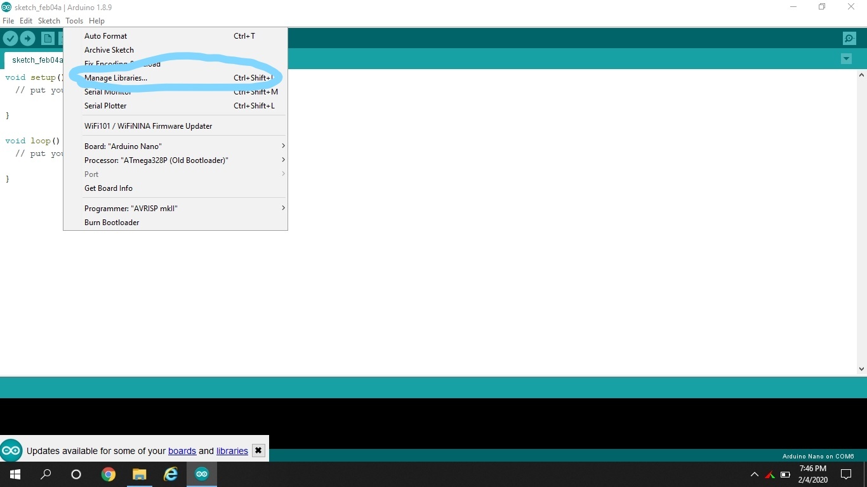Screen dimensions: 867x487
Task: Create a new sketch with the New icon
Action: click(48, 39)
